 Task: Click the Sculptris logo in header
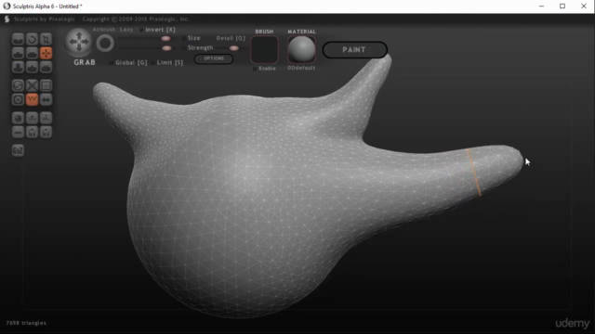(7, 19)
